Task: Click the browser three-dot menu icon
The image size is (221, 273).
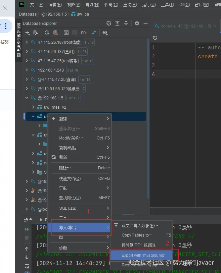Action: (x=6, y=26)
